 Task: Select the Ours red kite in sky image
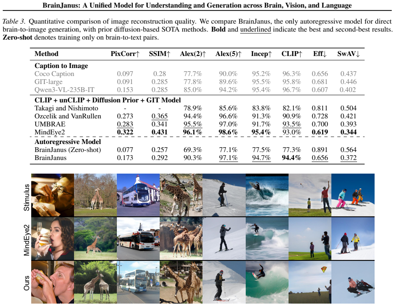coord(310,282)
